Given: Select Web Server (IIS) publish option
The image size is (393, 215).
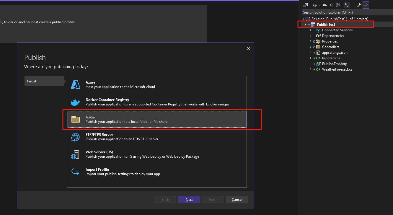Looking at the screenshot, I should [157, 154].
